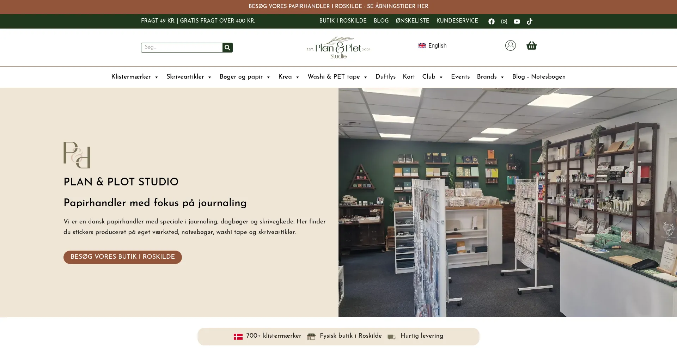Open the Brands menu item
The width and height of the screenshot is (677, 350).
point(487,77)
